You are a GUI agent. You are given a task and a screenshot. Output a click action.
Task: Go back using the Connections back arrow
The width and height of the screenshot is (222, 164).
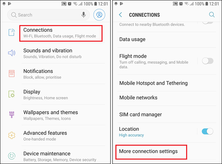[120, 15]
